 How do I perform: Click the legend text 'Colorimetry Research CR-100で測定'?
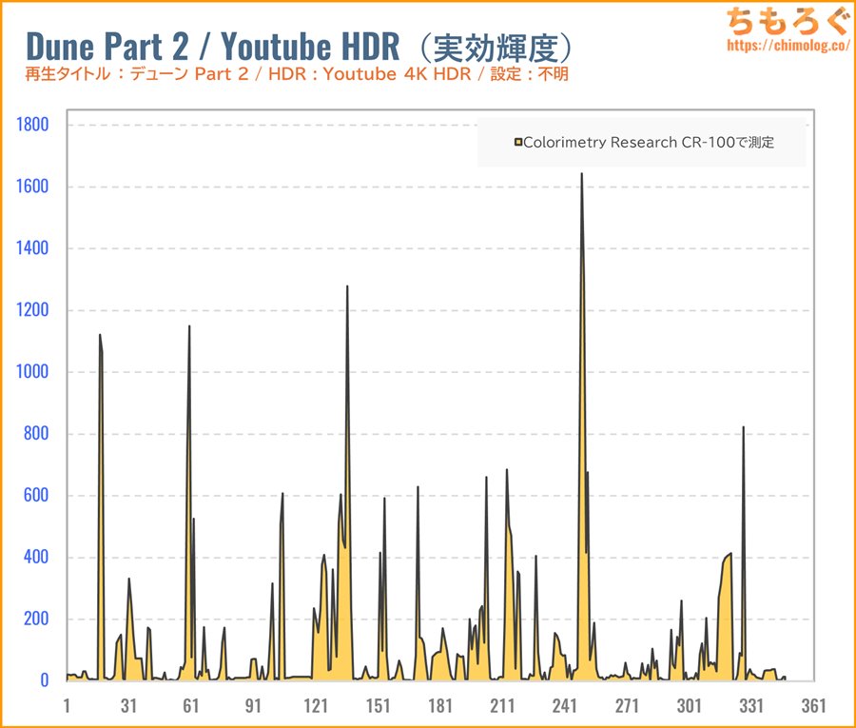coord(649,143)
